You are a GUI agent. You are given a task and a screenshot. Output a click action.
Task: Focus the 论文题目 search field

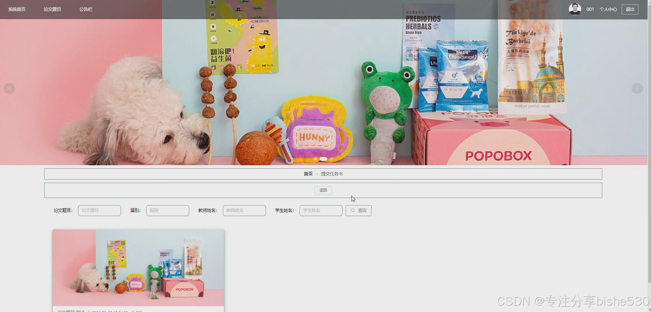100,210
